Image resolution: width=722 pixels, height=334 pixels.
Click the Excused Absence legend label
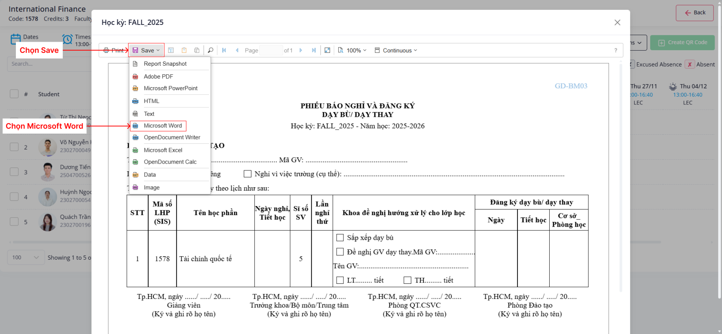(659, 64)
